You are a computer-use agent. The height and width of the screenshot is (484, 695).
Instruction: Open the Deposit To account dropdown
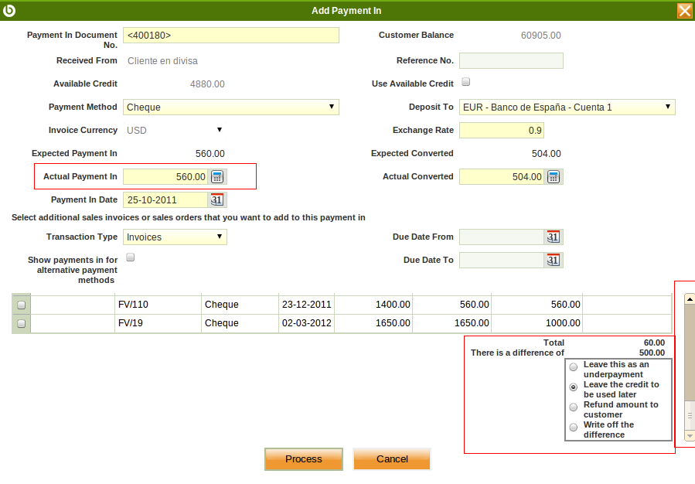click(x=567, y=107)
